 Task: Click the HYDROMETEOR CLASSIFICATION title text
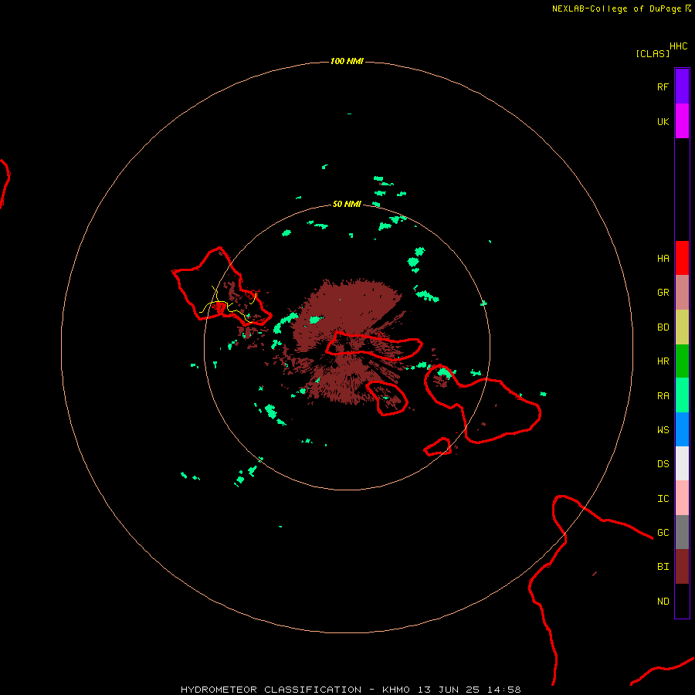point(271,690)
